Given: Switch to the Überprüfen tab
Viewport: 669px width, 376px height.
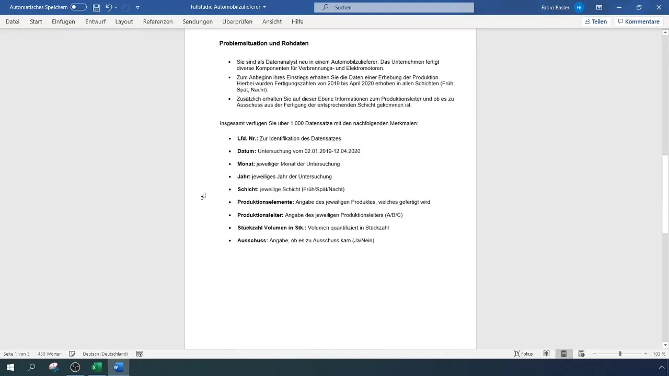Looking at the screenshot, I should 237,21.
